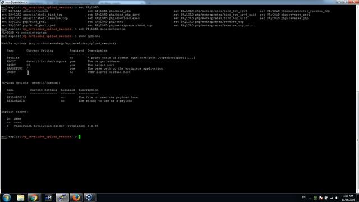Click 'set PAYLOAD php/reverse_perl' completion

(x=285, y=15)
